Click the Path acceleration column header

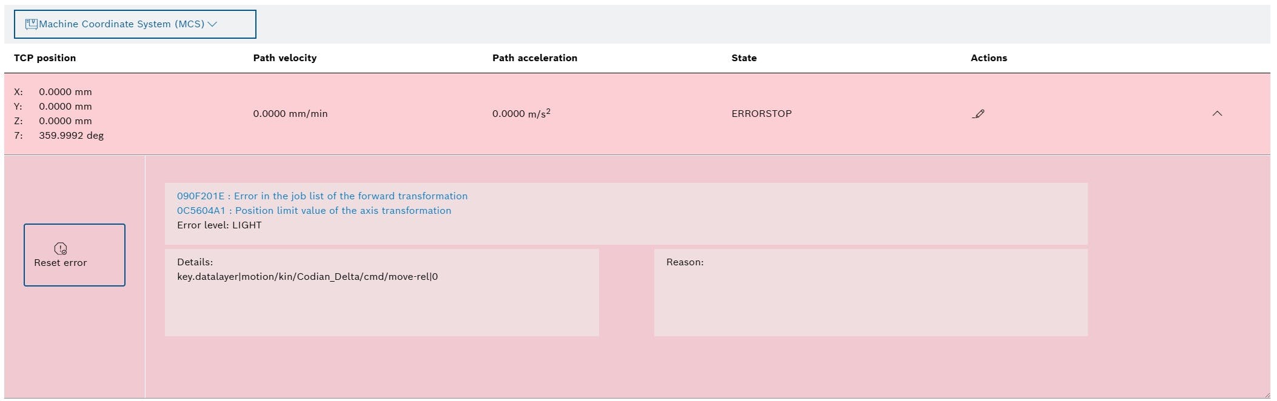[x=534, y=58]
